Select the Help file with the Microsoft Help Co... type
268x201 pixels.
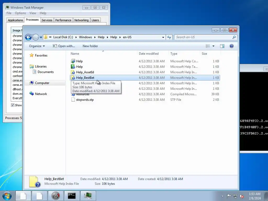[145, 61]
